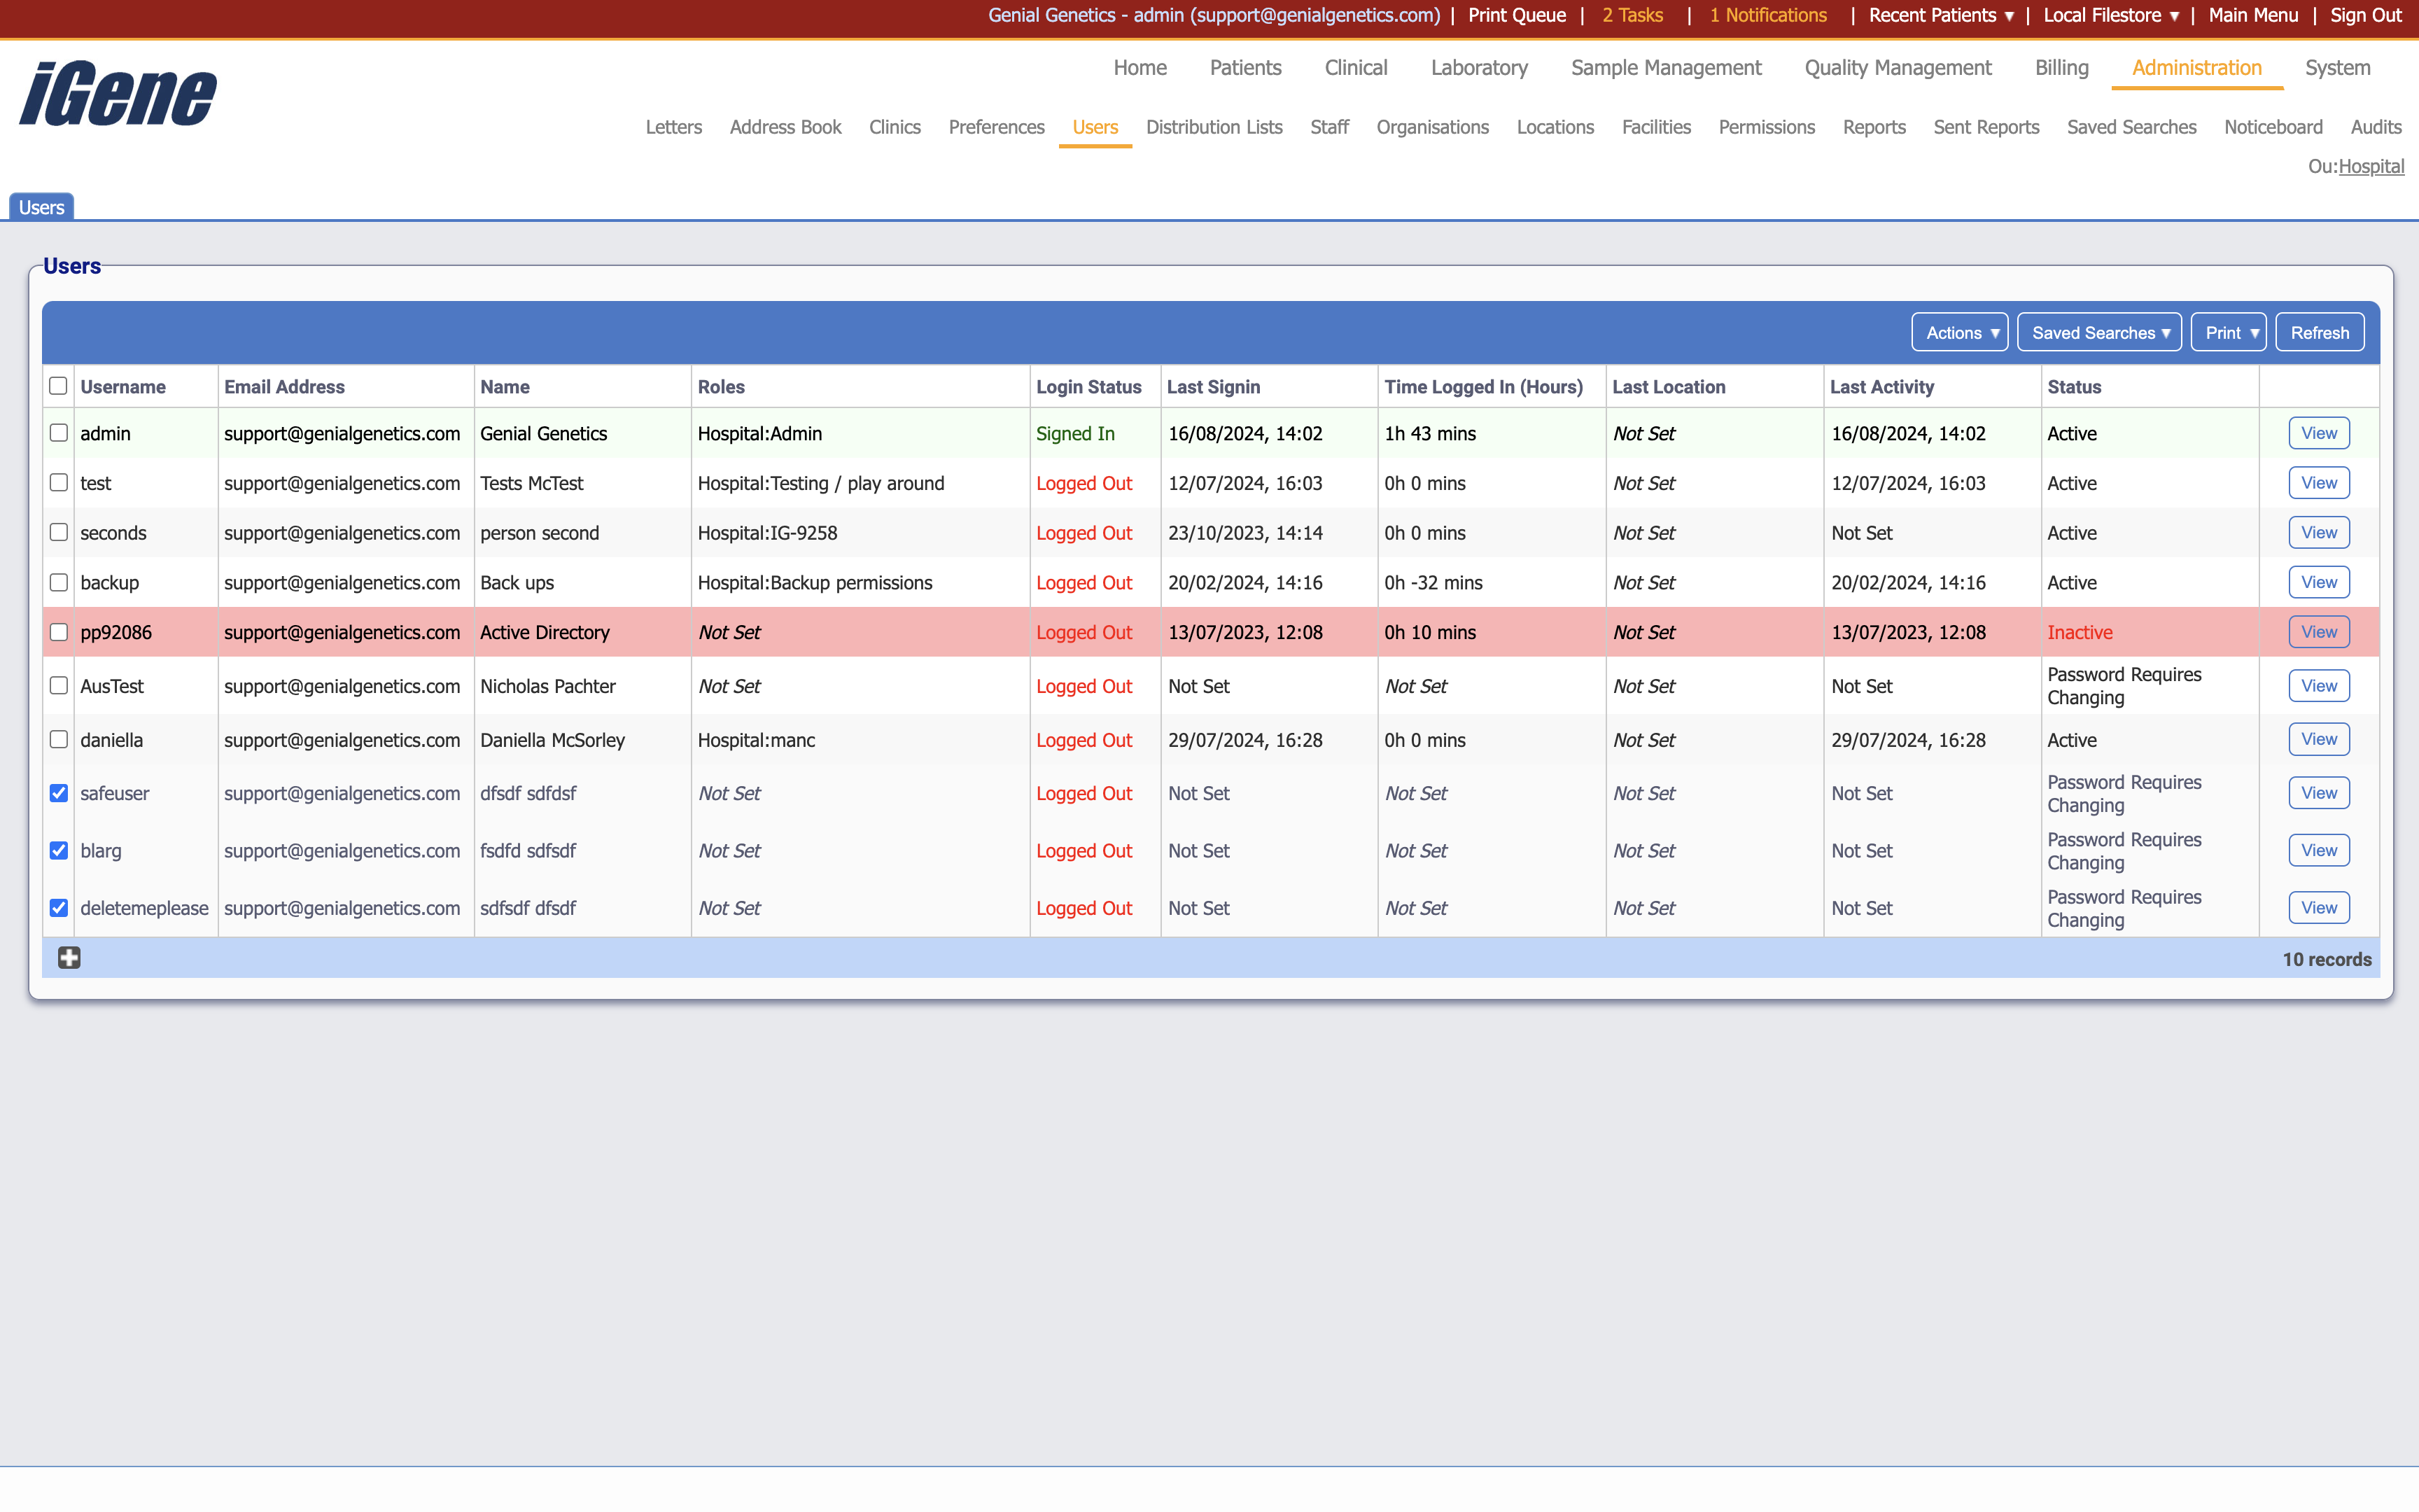This screenshot has width=2419, height=1512.
Task: Sort by the Last Signin column header
Action: (x=1214, y=387)
